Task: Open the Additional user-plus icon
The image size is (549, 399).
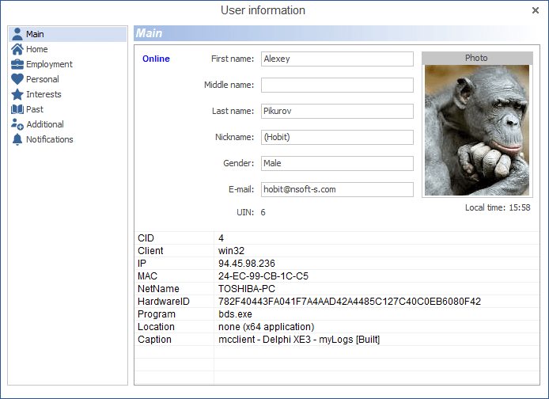Action: [17, 124]
